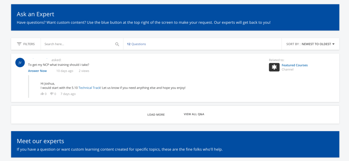Click the LOAD MORE button
Screen dimensions: 349x161
pyautogui.click(x=156, y=114)
